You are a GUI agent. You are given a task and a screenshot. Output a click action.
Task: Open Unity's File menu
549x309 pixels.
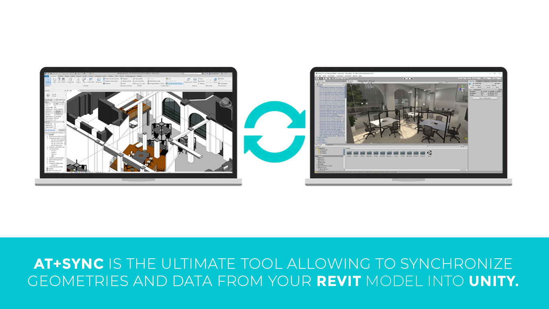click(x=317, y=75)
